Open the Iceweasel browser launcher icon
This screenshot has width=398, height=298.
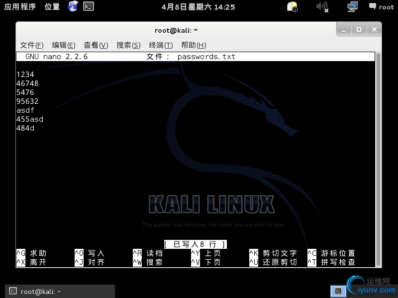(73, 6)
